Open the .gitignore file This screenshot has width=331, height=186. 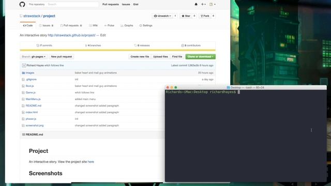point(31,79)
